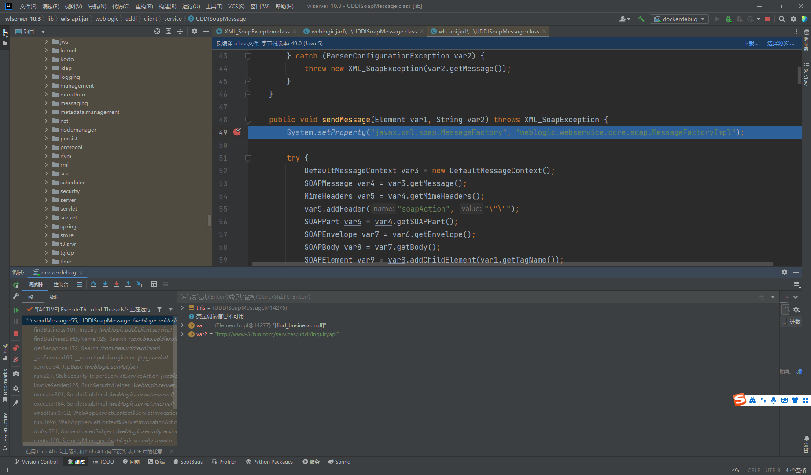The image size is (811, 475).
Task: Open the 导航(N) menu
Action: [x=97, y=6]
